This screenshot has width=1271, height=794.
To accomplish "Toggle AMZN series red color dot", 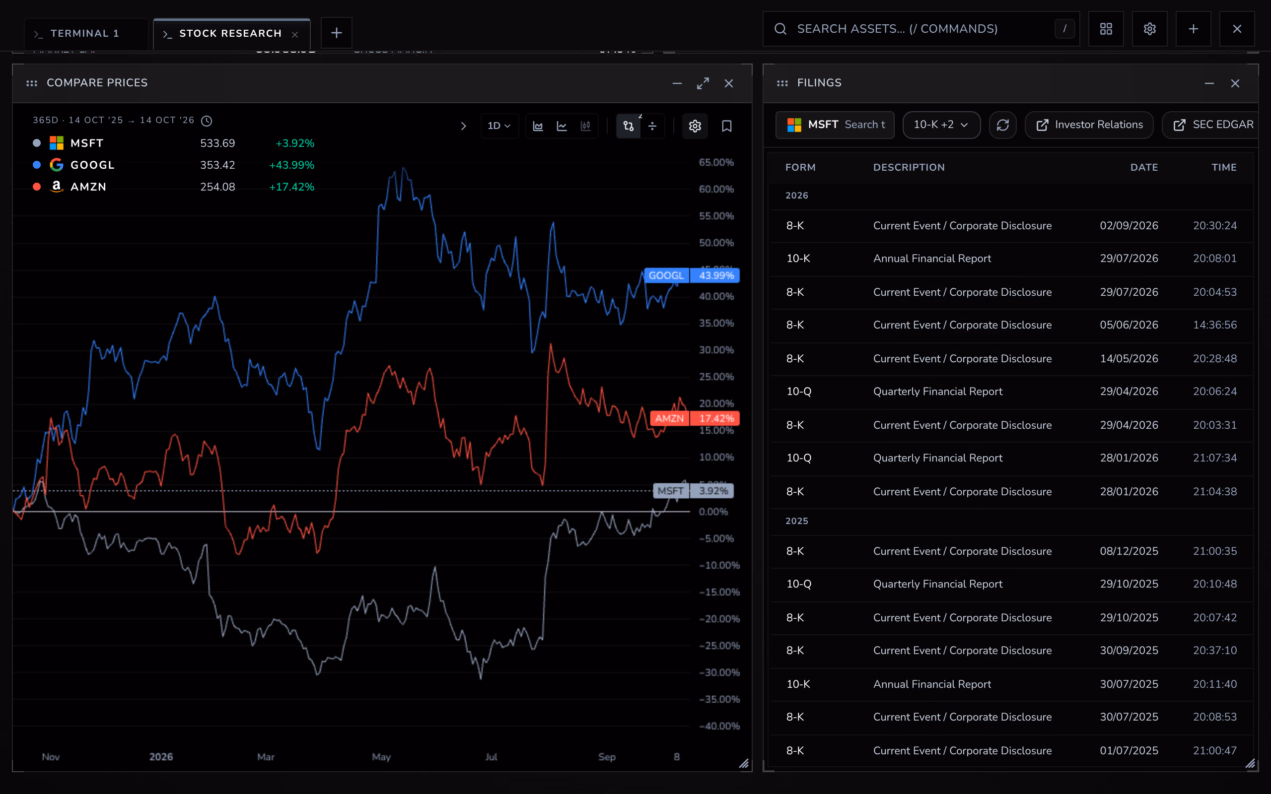I will click(37, 187).
